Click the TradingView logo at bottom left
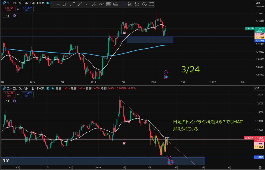This screenshot has height=170, width=265. [6, 161]
